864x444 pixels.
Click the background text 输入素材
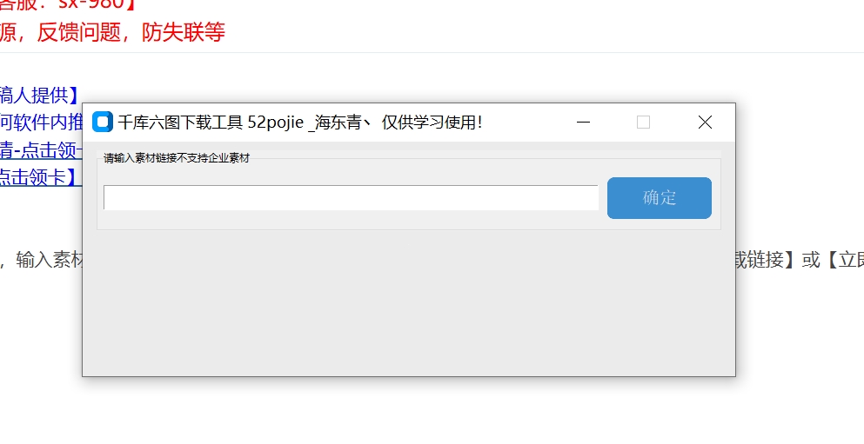point(49,260)
